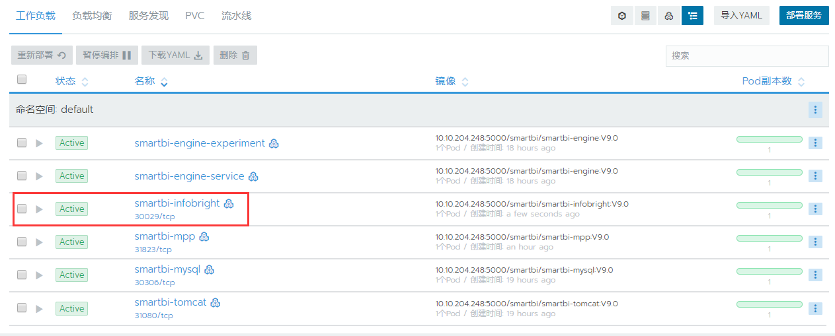Switch to pod view with the cube icon
835x336 pixels.
point(621,16)
